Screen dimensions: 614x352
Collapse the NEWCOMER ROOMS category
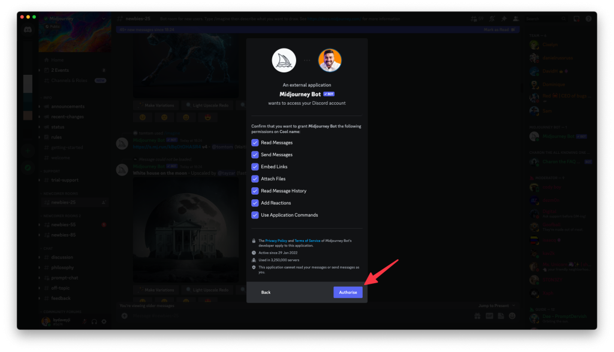click(x=59, y=193)
